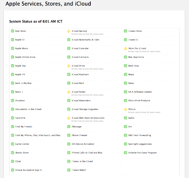This screenshot has width=189, height=178.
Task: Click the iBooks Store label
Action: point(22,153)
